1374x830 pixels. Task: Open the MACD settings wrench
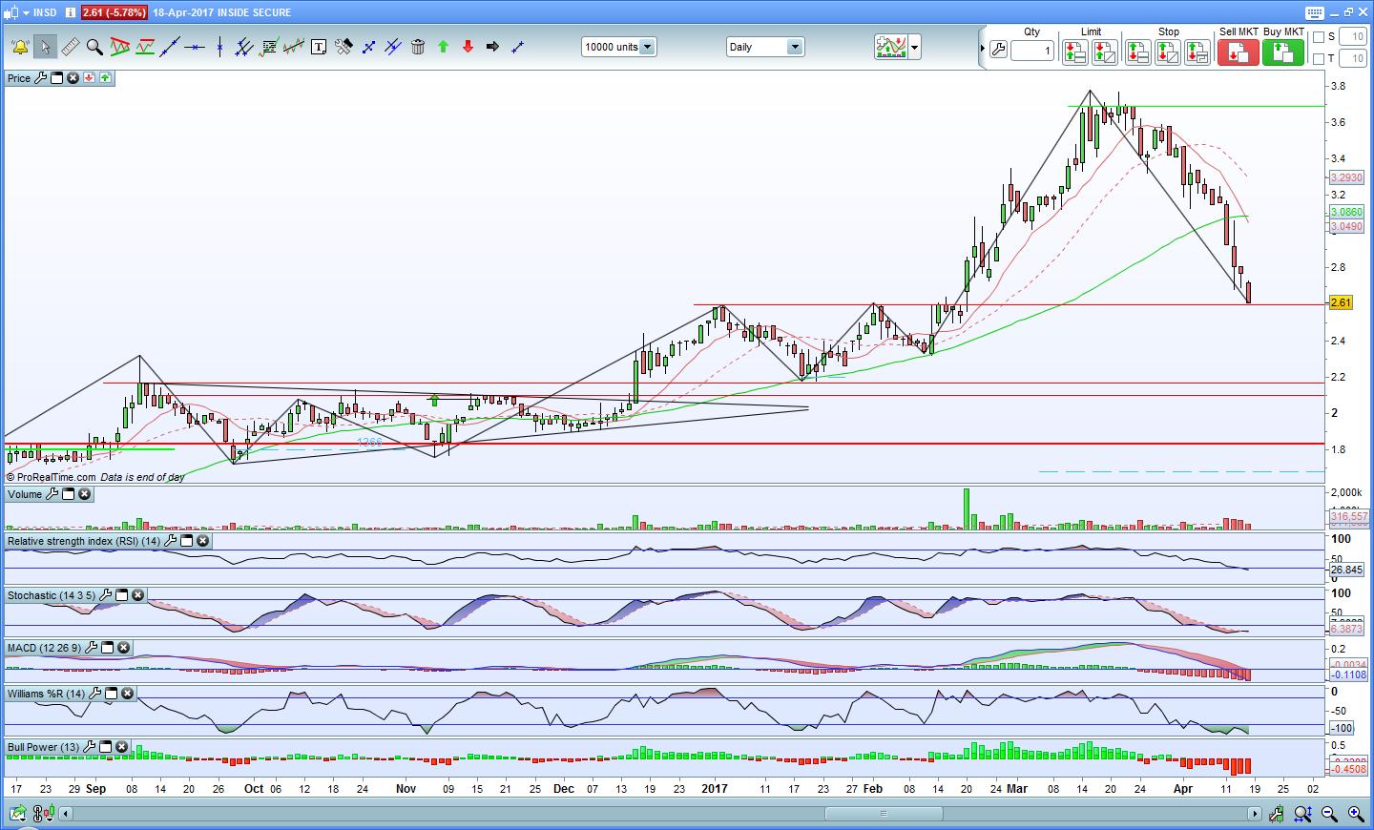92,648
